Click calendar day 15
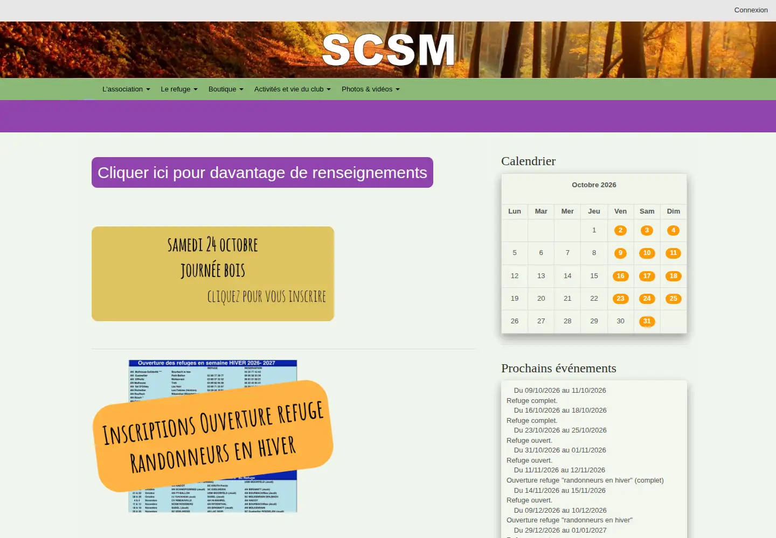Viewport: 776px width, 538px height. [594, 276]
